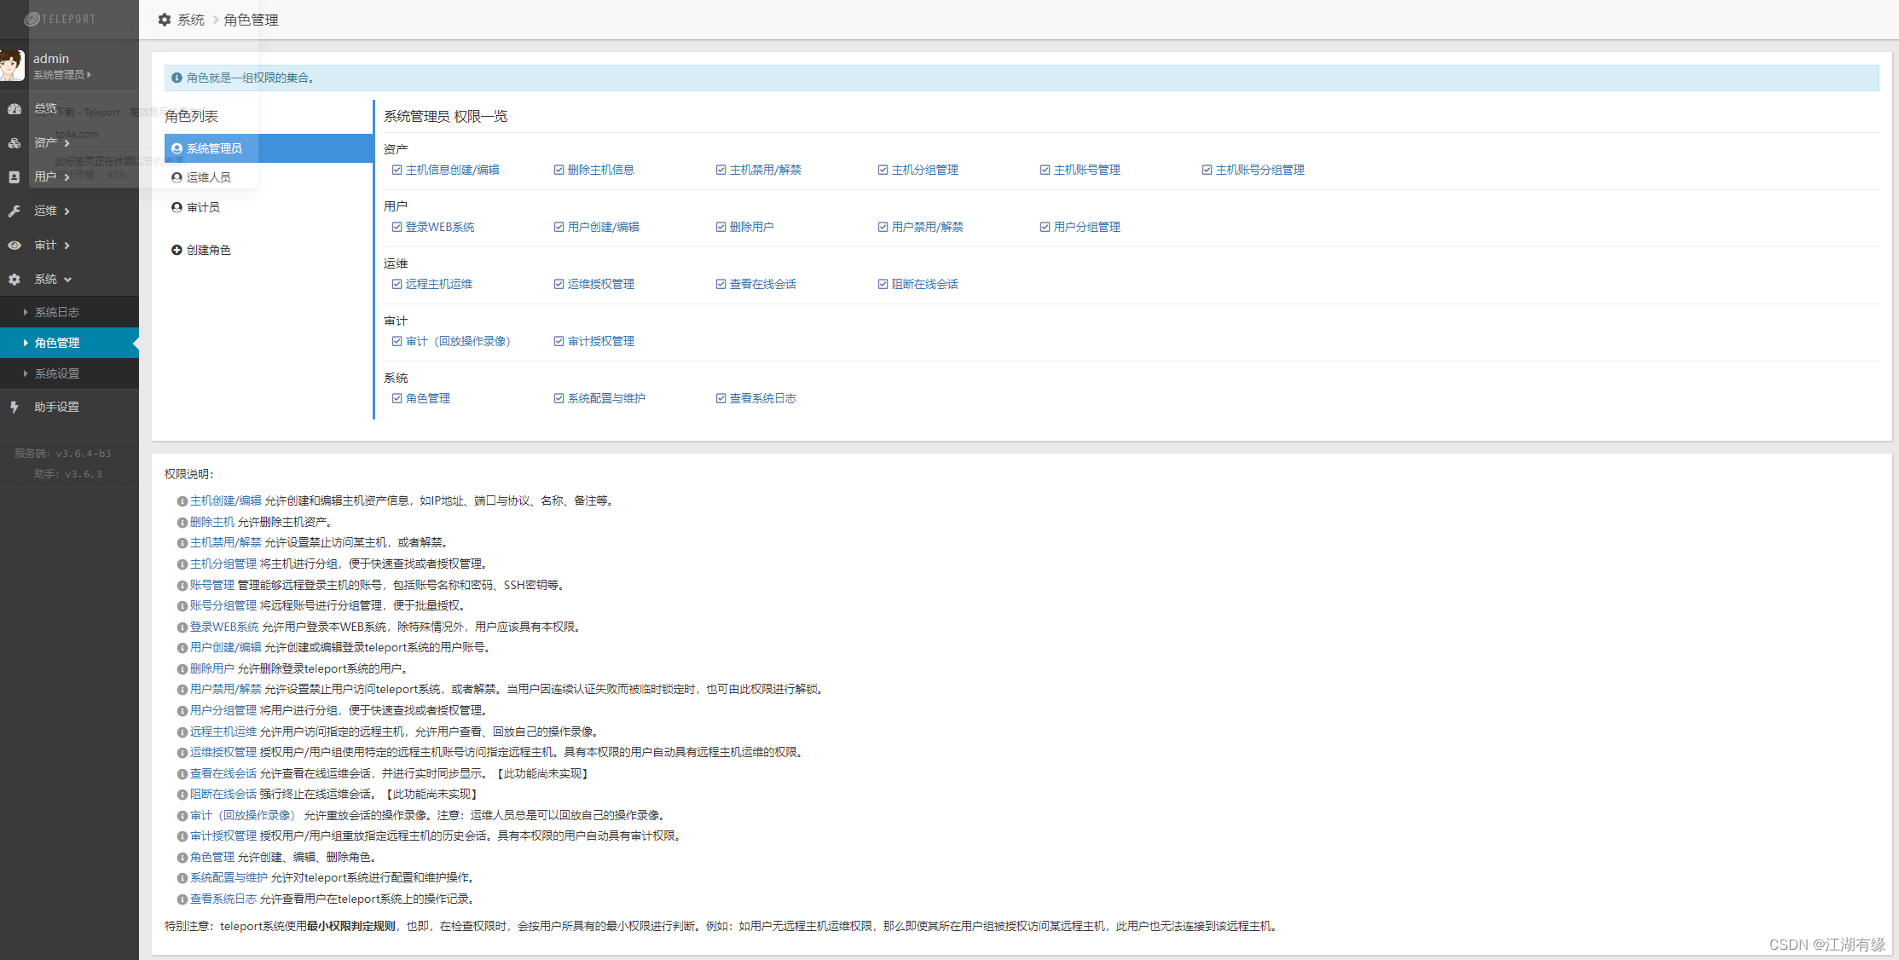Click the gear icon in breadcrumb
The image size is (1899, 960).
point(165,20)
